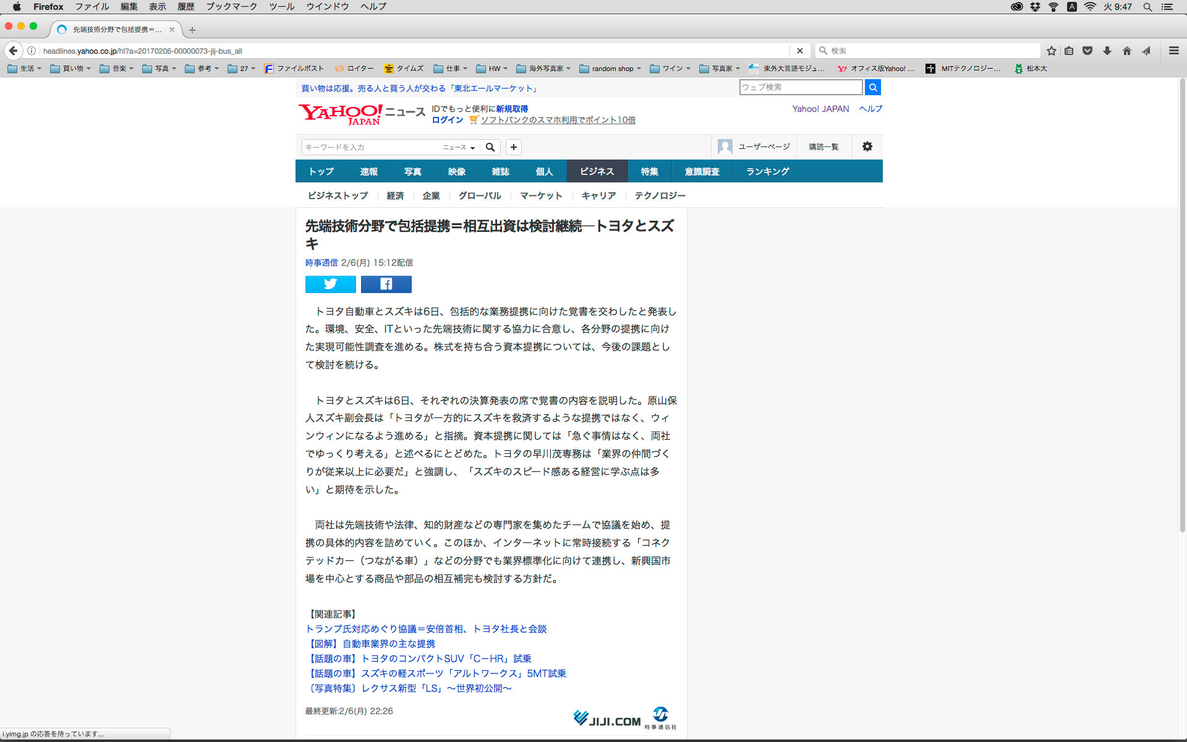Expand the 生活 bookmarks folder
The image size is (1187, 742).
click(x=25, y=69)
